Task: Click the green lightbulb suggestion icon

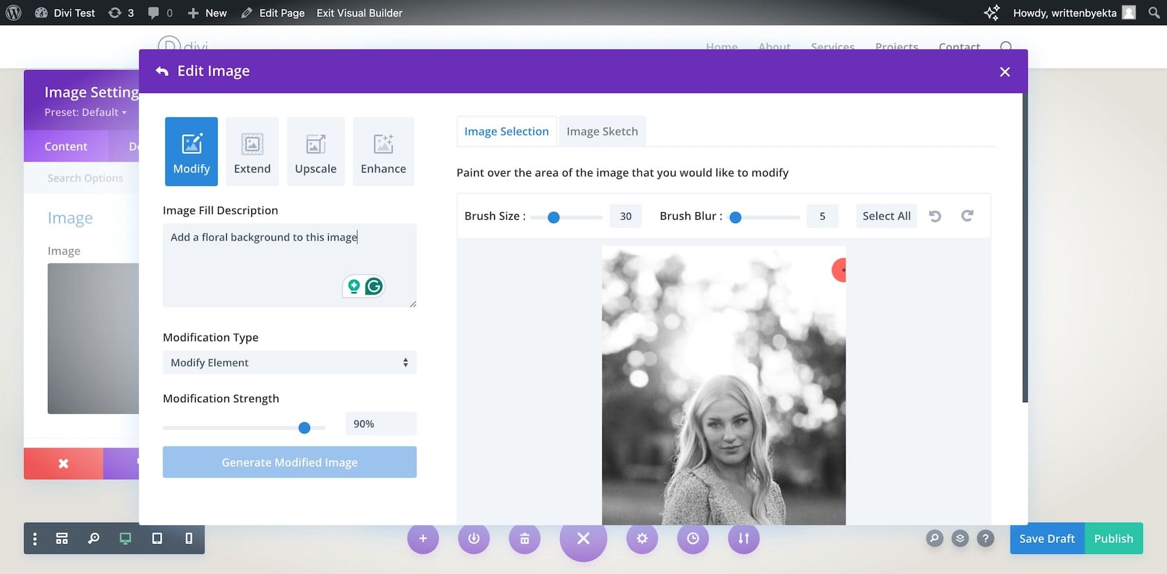Action: coord(354,286)
